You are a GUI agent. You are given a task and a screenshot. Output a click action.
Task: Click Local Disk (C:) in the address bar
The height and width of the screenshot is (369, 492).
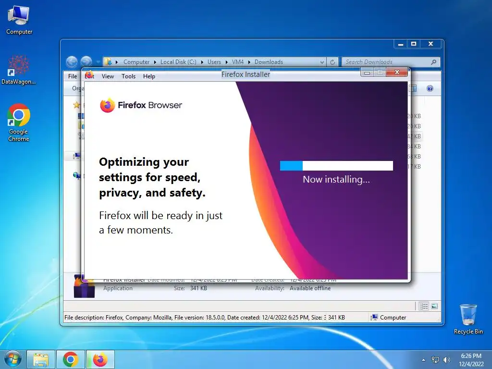click(x=178, y=62)
